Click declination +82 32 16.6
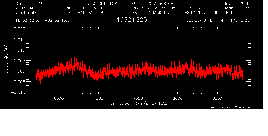Viewport: 268px width, 136px height. (57, 21)
